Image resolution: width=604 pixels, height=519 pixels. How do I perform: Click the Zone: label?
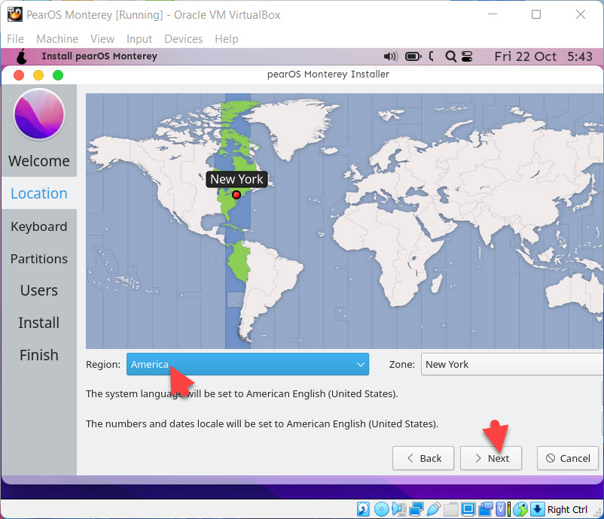click(401, 364)
